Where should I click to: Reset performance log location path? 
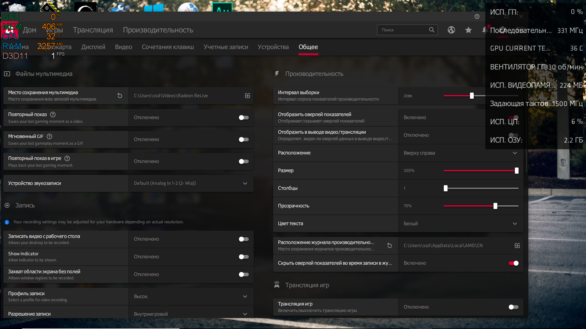coord(389,246)
